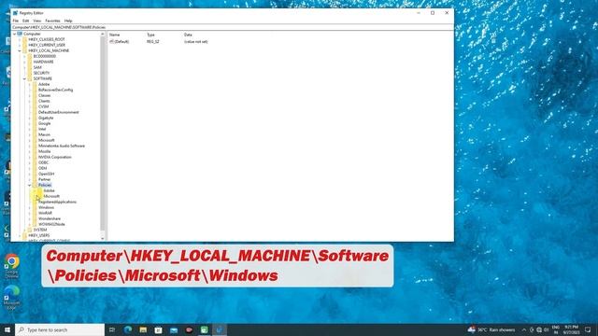Click the HKEY_CLASSES_ROOT folder icon

[25, 39]
